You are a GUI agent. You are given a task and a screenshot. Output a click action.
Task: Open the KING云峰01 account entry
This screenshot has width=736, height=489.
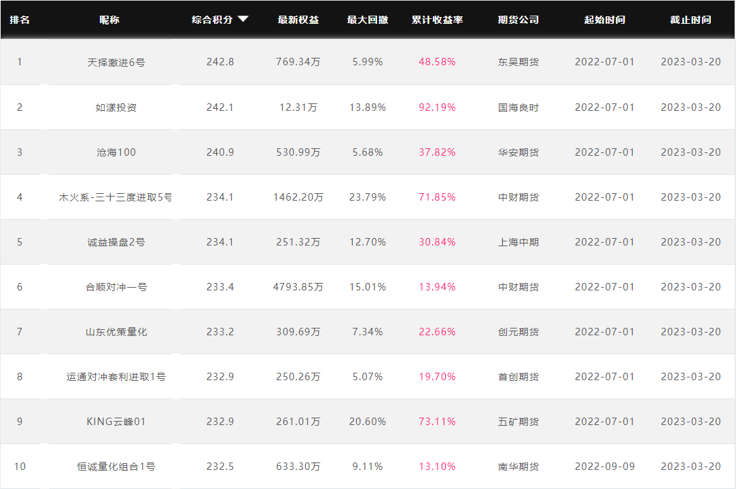(x=116, y=422)
